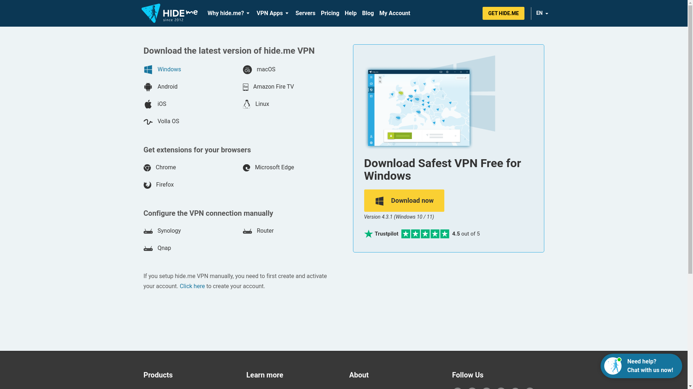693x389 pixels.
Task: Open the EN language selector
Action: click(542, 13)
